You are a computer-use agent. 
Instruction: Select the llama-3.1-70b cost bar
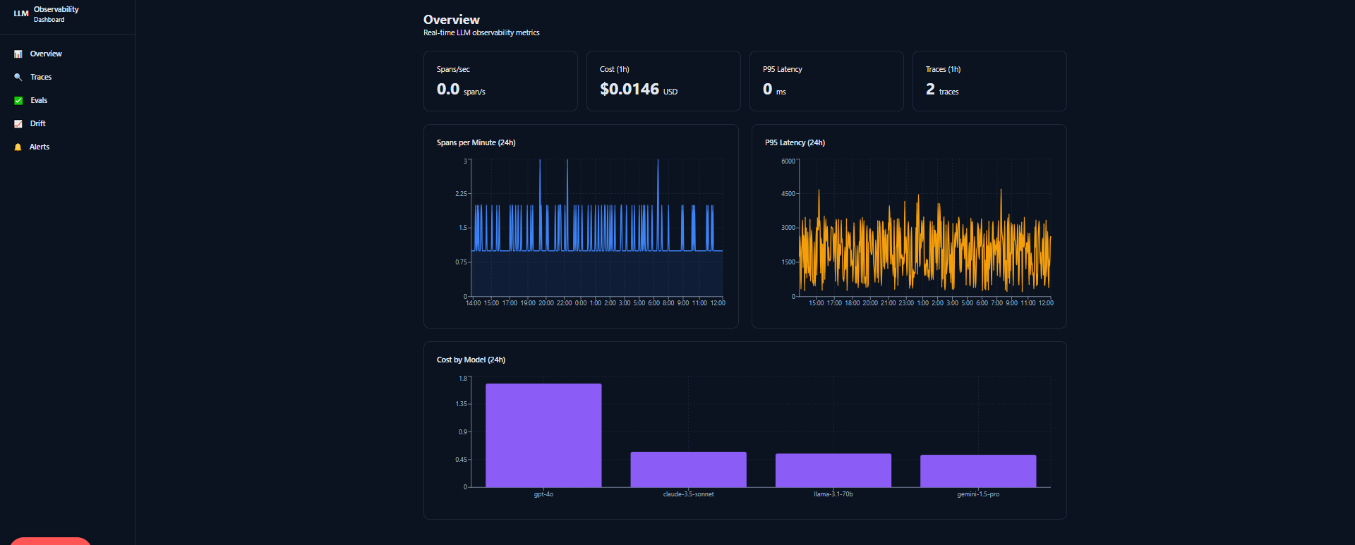(x=833, y=470)
